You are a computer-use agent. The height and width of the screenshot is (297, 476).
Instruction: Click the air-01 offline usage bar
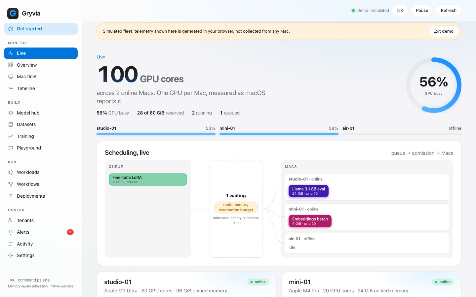(402, 134)
